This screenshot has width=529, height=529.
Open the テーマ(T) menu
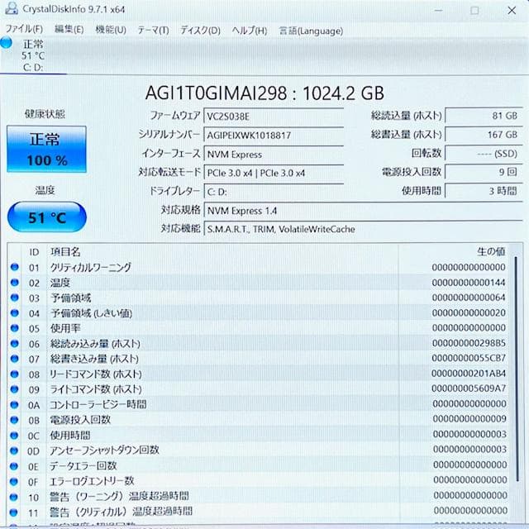click(x=153, y=31)
